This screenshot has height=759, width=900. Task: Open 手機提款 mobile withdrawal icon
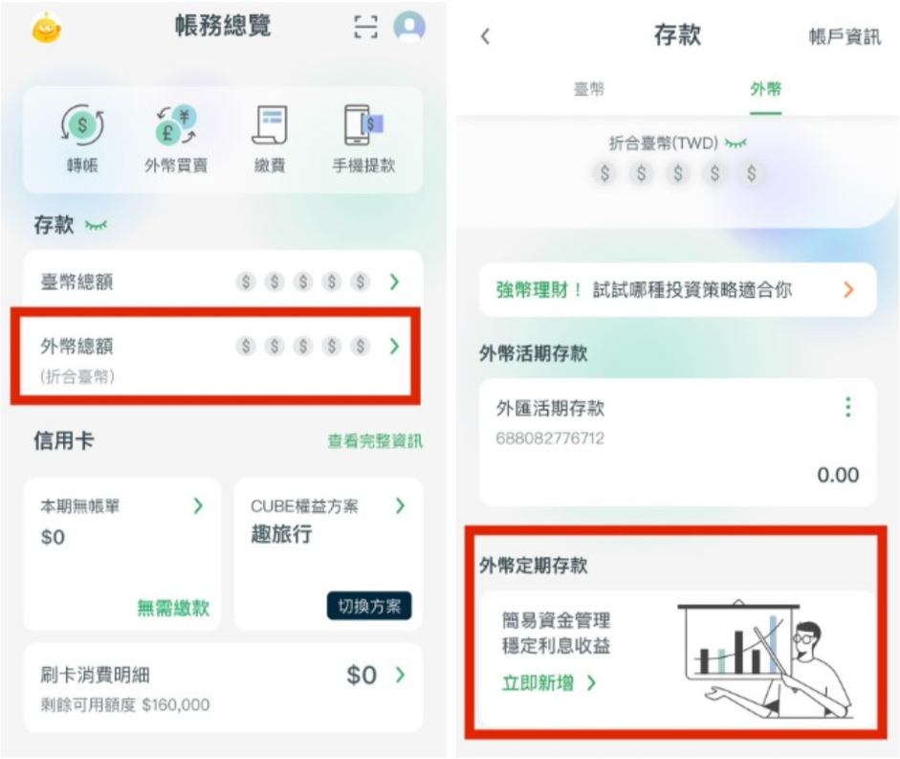click(363, 124)
